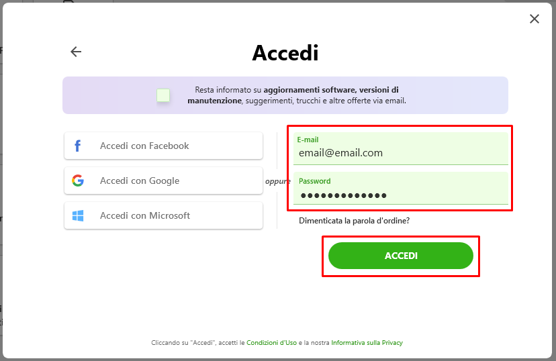Submit with the green ACCEDI button

401,256
